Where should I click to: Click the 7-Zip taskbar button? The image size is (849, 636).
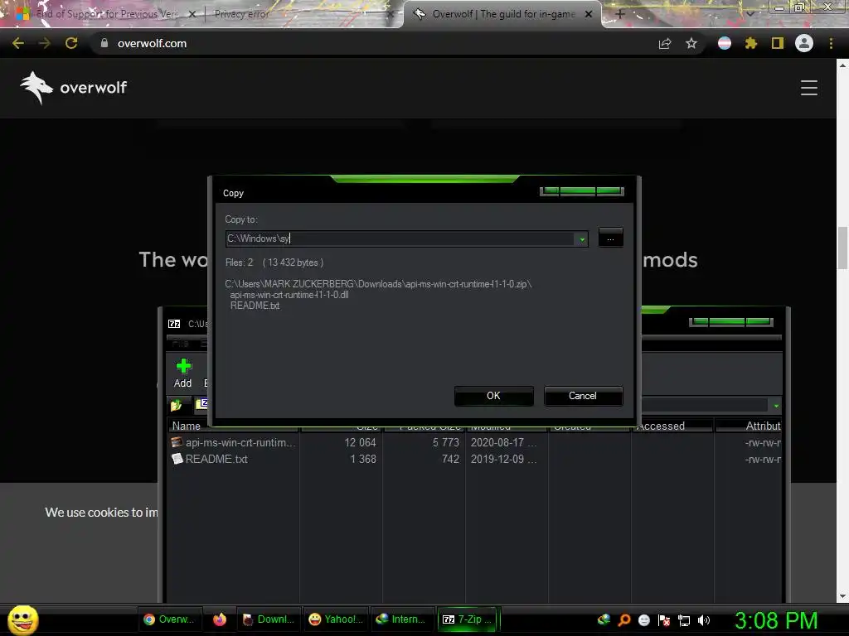(467, 619)
